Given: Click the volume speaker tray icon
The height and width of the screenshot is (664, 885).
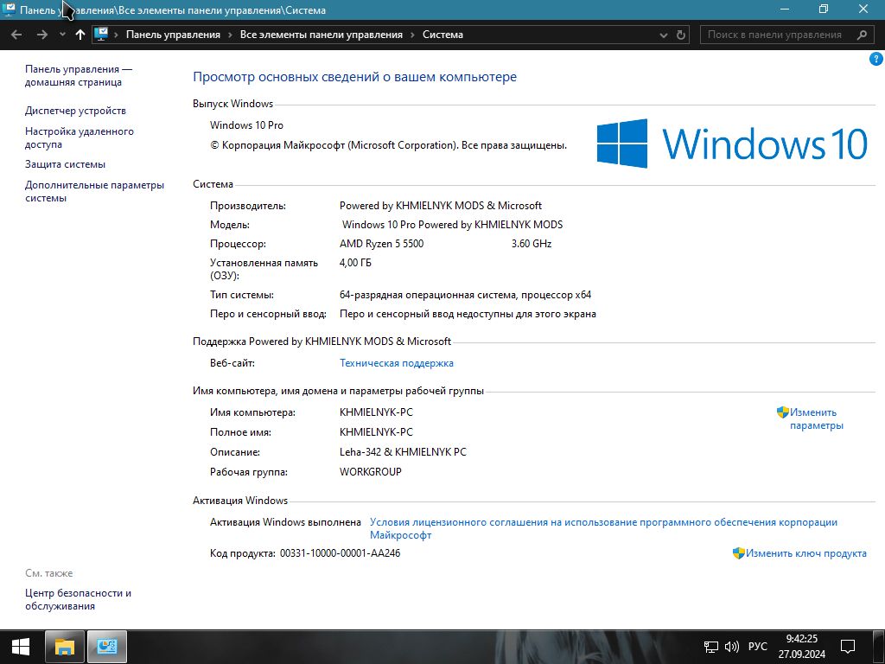Looking at the screenshot, I should [731, 646].
